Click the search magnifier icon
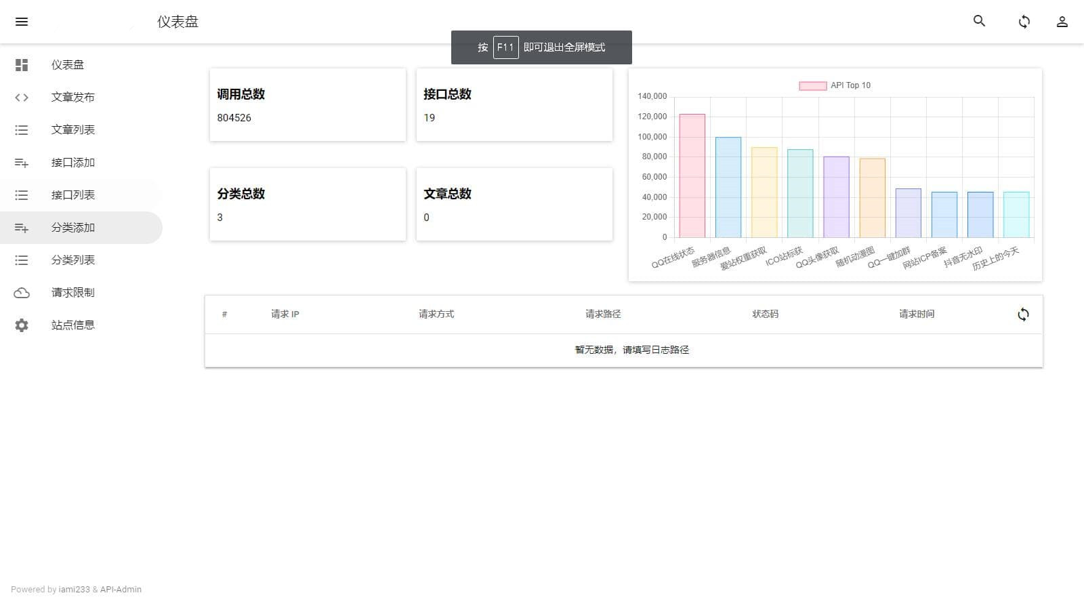This screenshot has height=610, width=1084. 979,21
